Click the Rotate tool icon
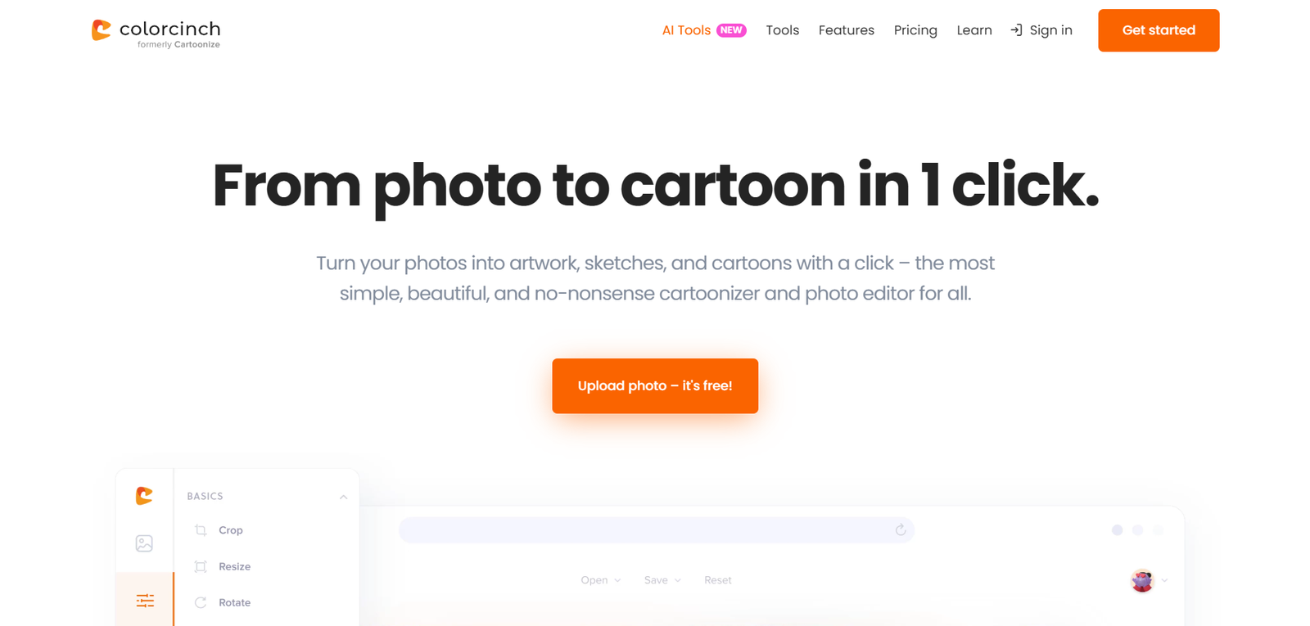Screen dimensions: 1310x626 coord(201,602)
